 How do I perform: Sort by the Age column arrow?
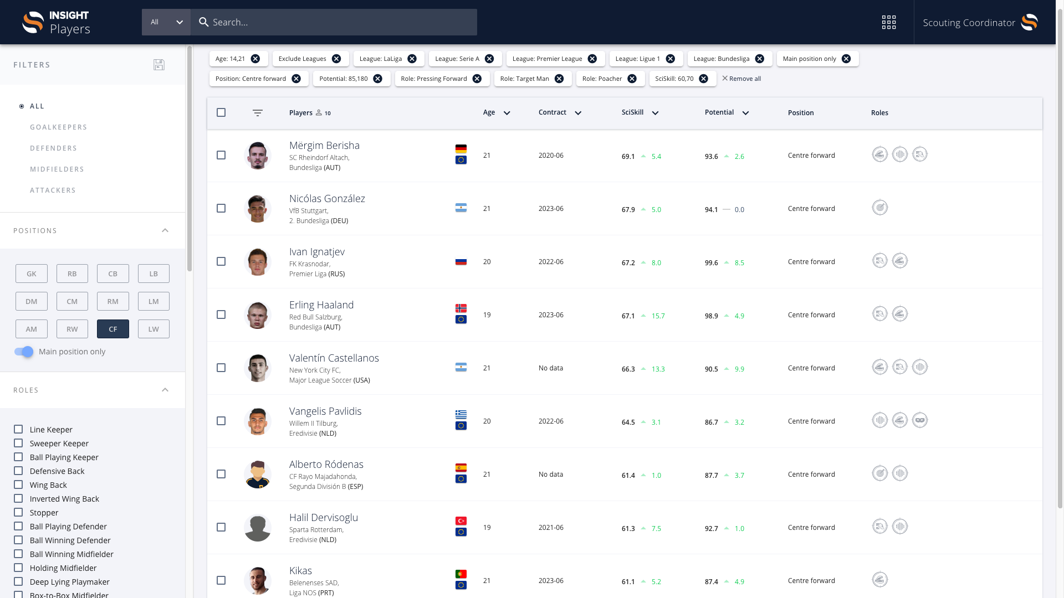pos(507,113)
